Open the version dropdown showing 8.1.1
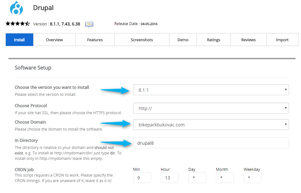 tap(211, 90)
